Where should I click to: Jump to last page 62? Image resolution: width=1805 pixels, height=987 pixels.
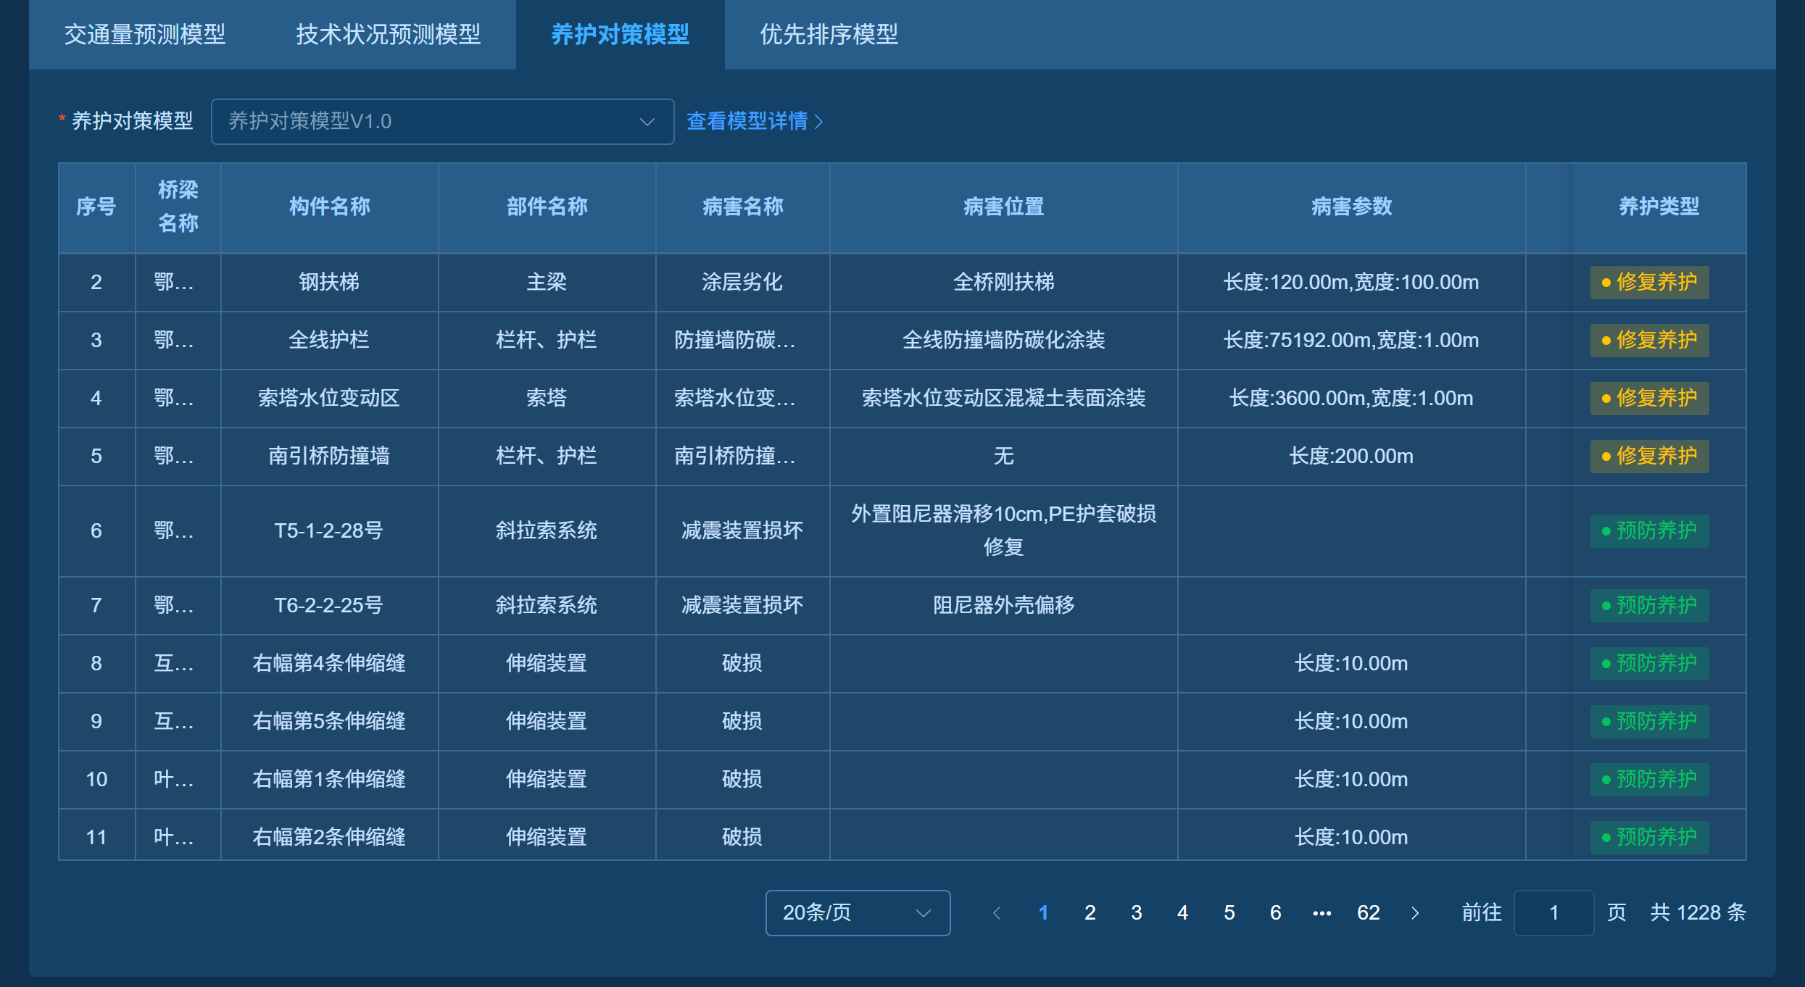click(x=1369, y=913)
